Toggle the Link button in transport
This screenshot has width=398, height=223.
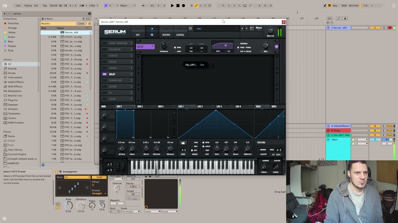(x=18, y=6)
